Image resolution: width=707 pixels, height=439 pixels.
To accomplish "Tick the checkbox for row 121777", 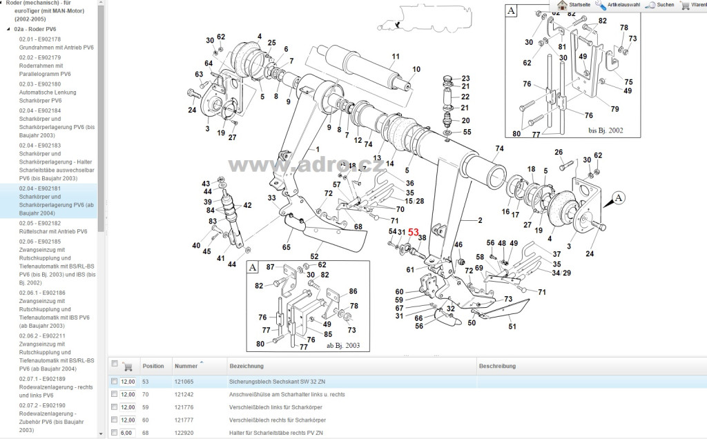I will tap(114, 419).
